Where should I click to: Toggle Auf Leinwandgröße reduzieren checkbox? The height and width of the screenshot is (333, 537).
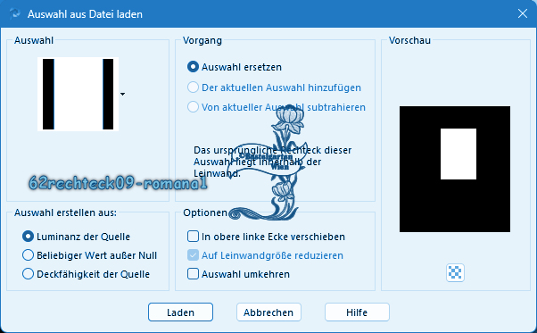[193, 255]
